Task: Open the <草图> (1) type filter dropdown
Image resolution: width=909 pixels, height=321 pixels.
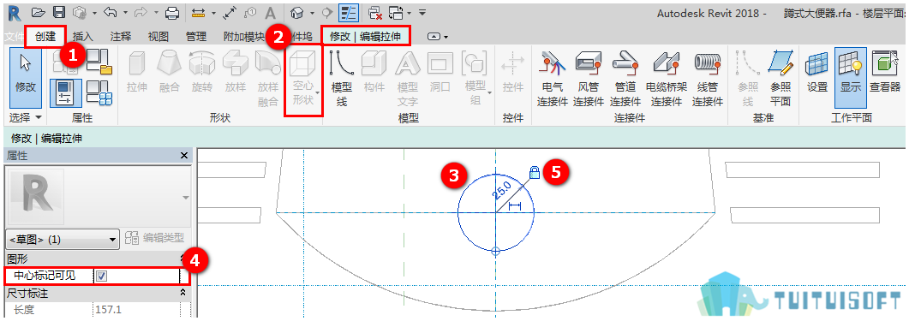Action: tap(62, 240)
